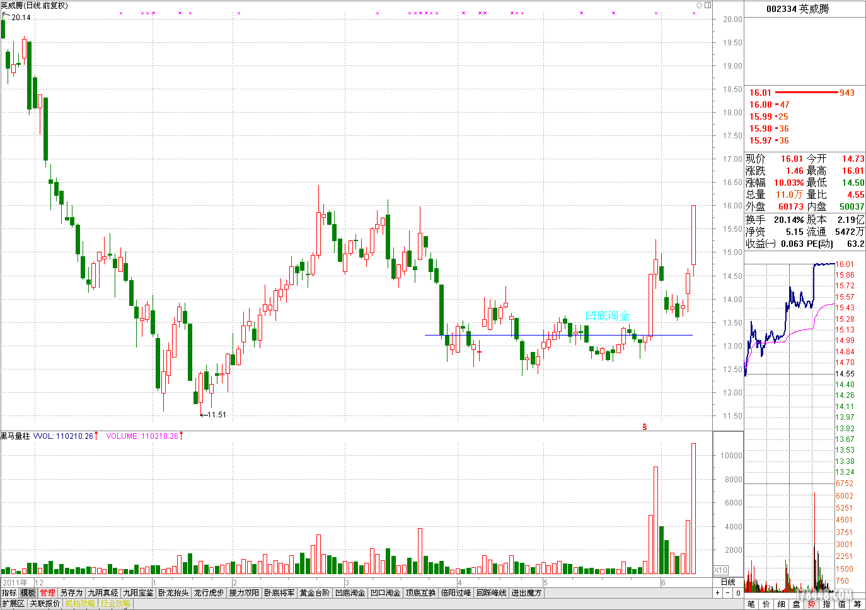866x610 pixels.
Task: Click the 指标 indicator tab
Action: [x=9, y=593]
